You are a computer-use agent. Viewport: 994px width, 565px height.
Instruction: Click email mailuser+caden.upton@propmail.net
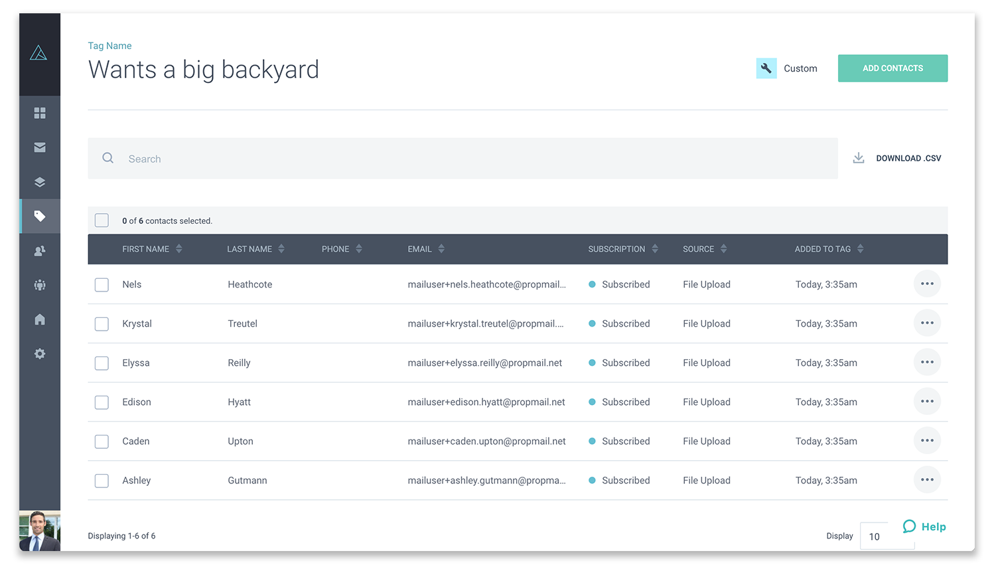(487, 441)
